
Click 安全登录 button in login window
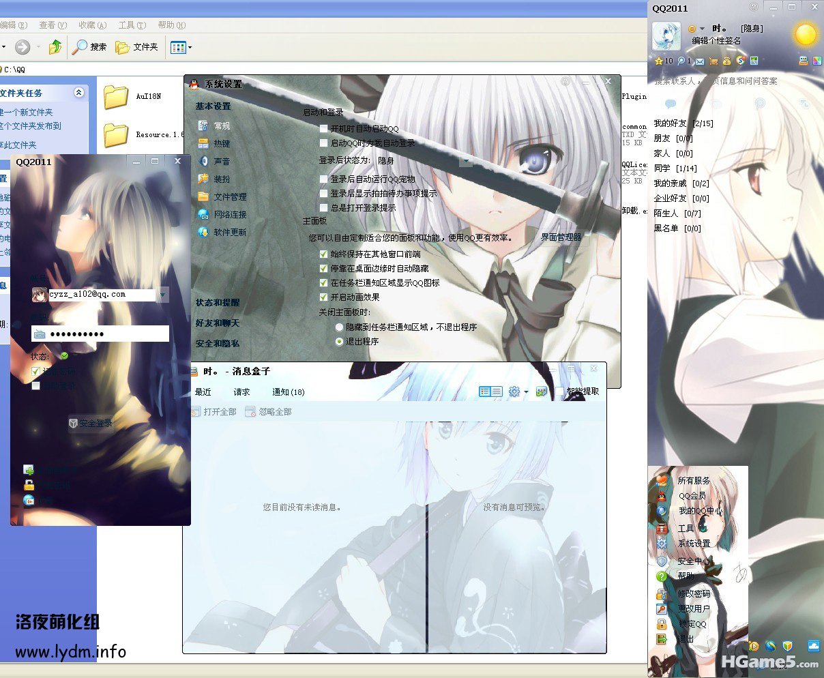(91, 424)
